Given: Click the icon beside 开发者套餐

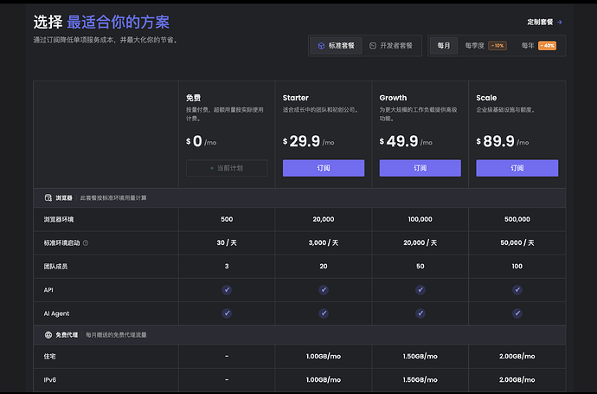Looking at the screenshot, I should coord(373,46).
